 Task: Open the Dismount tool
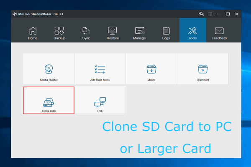(203, 69)
